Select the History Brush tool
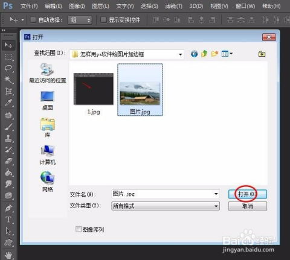This screenshot has height=260, width=290. pyautogui.click(x=8, y=150)
